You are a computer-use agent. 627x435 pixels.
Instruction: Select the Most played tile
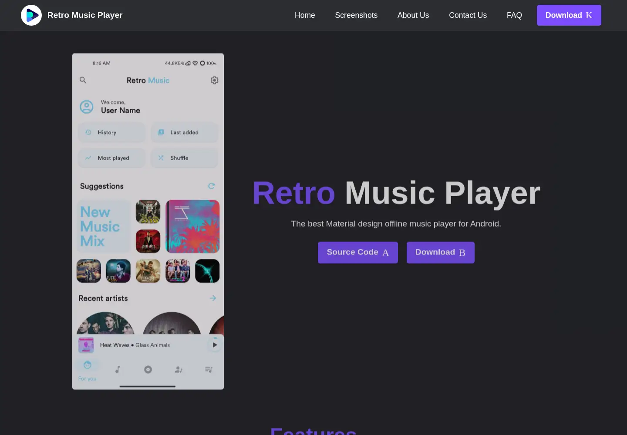[x=112, y=158]
